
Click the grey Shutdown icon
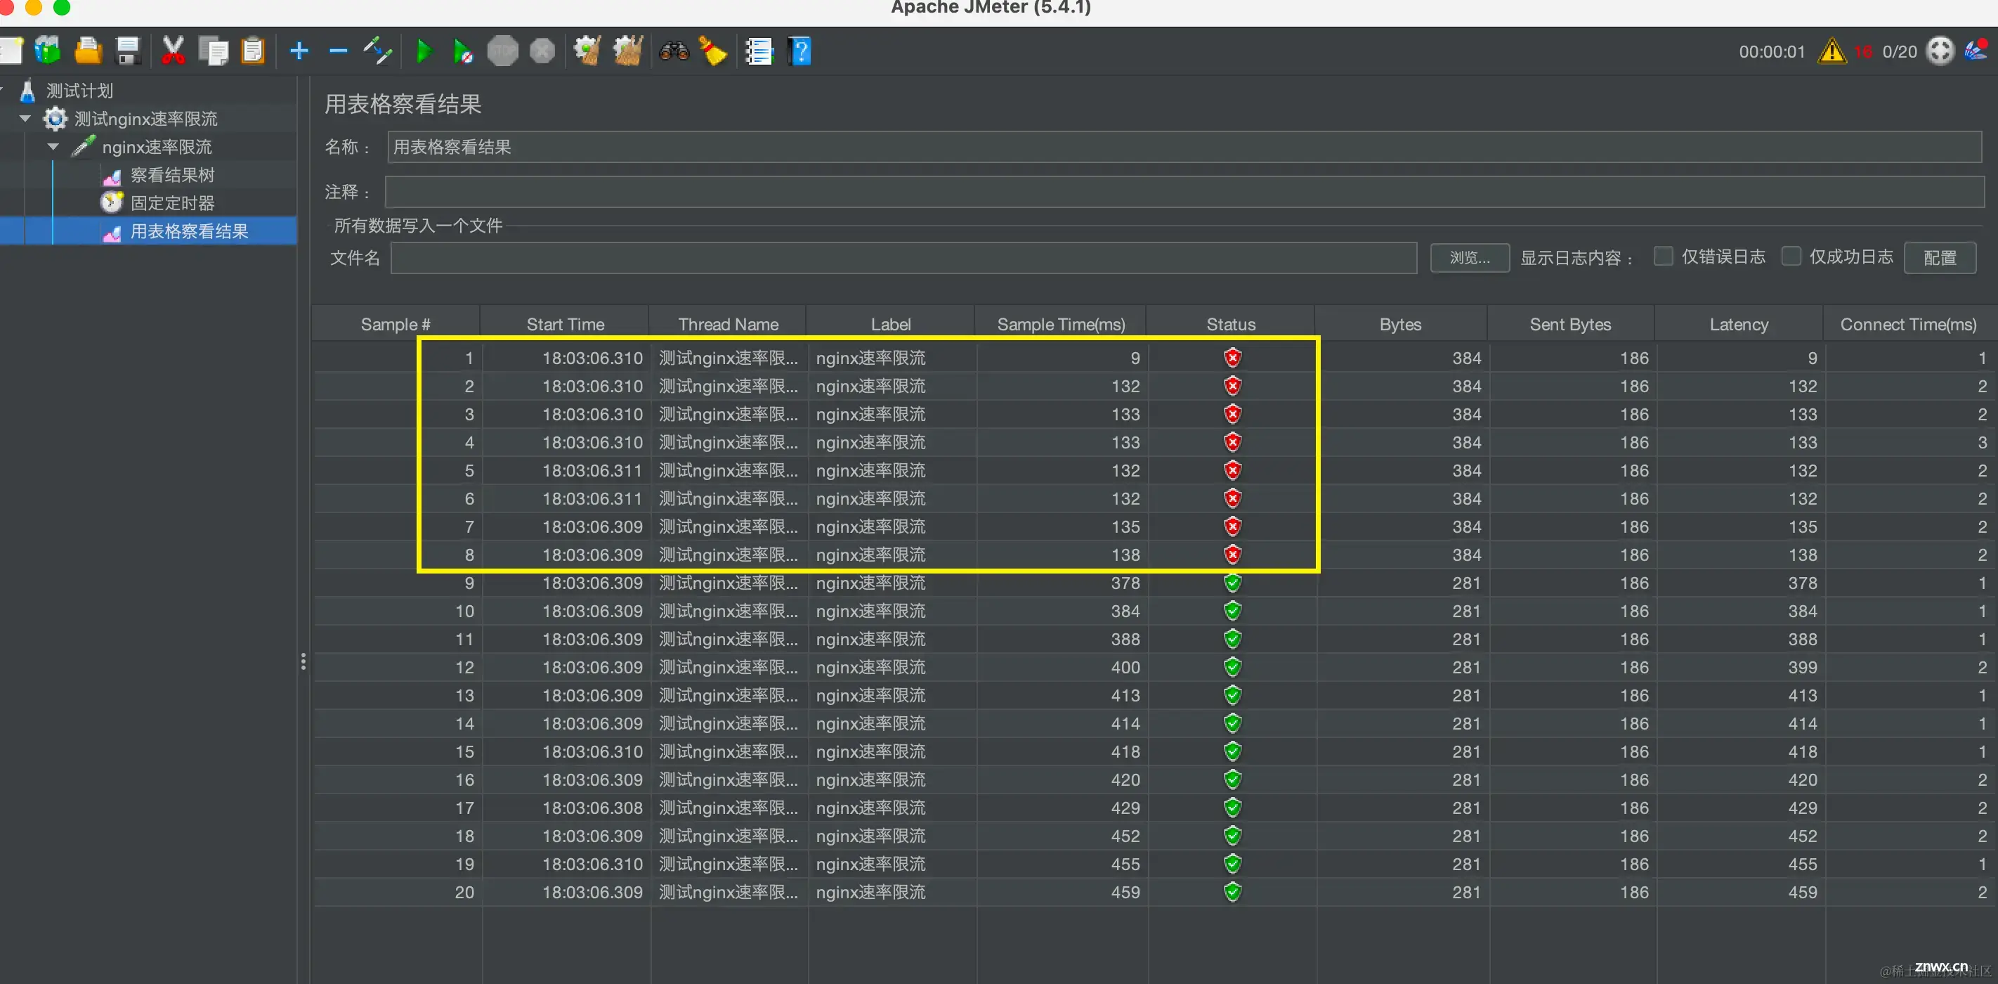542,51
